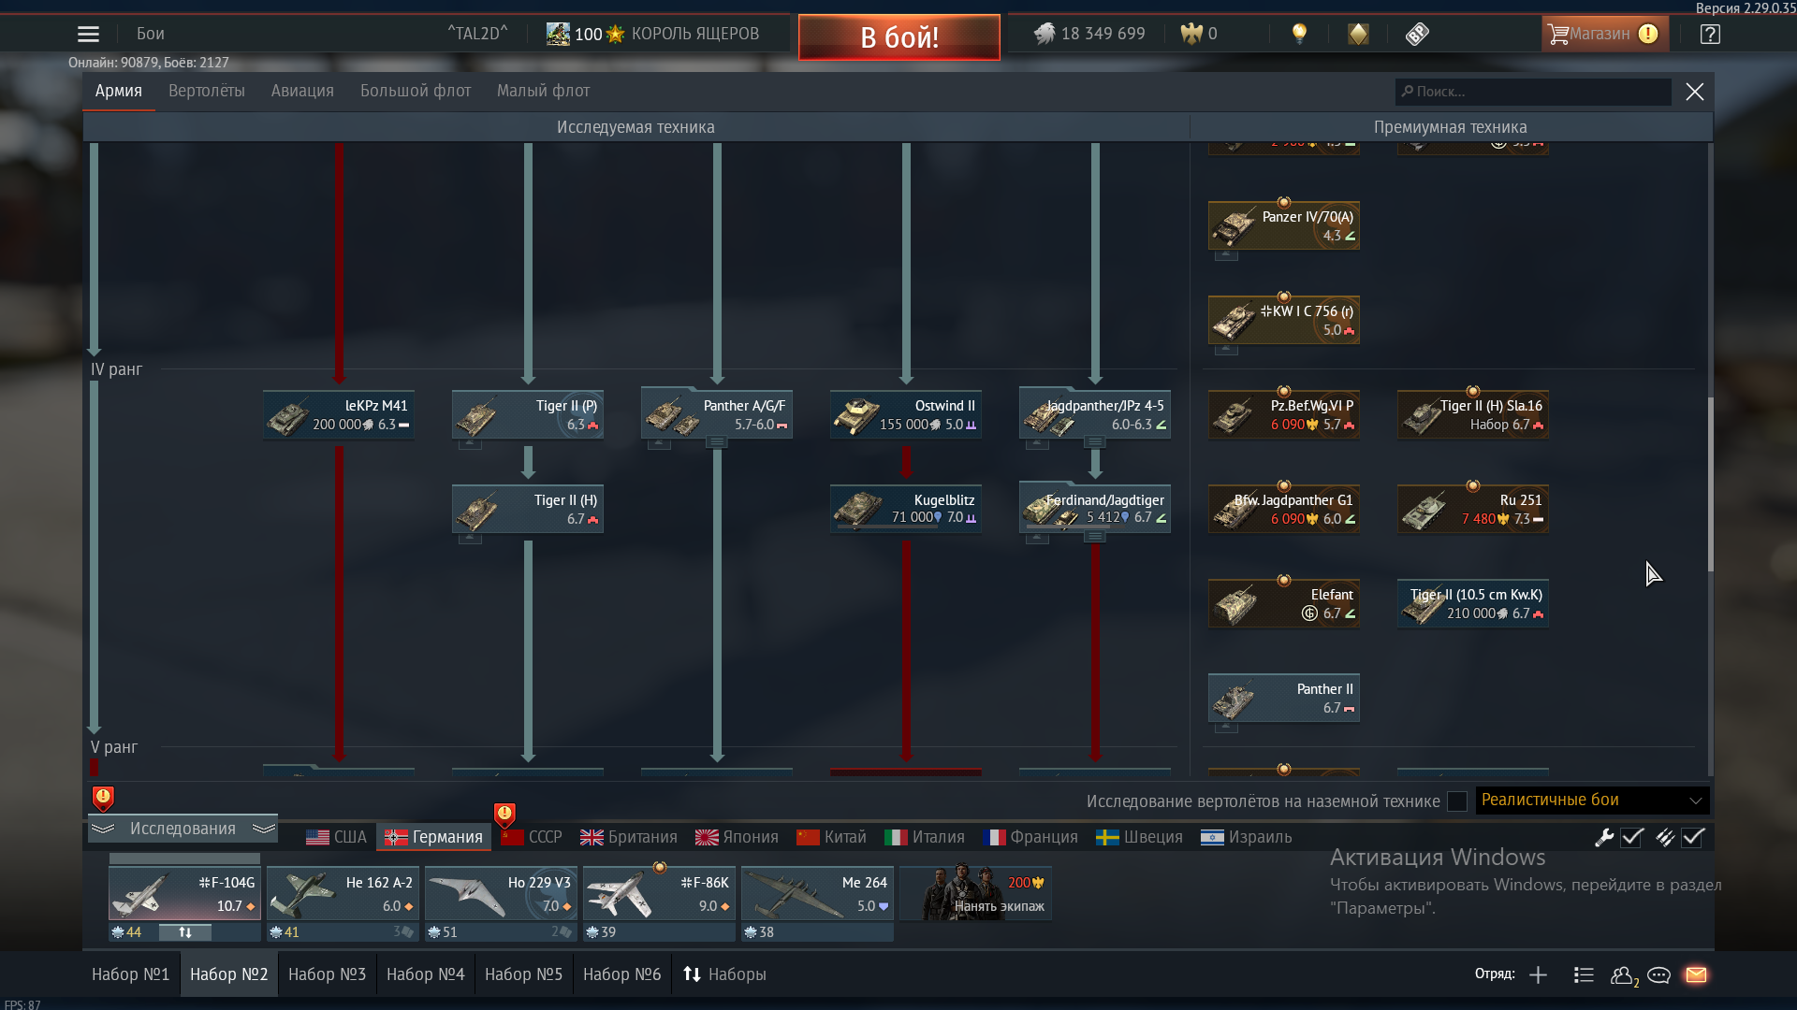Image resolution: width=1797 pixels, height=1010 pixels.
Task: Click the red research alert badge
Action: point(103,798)
